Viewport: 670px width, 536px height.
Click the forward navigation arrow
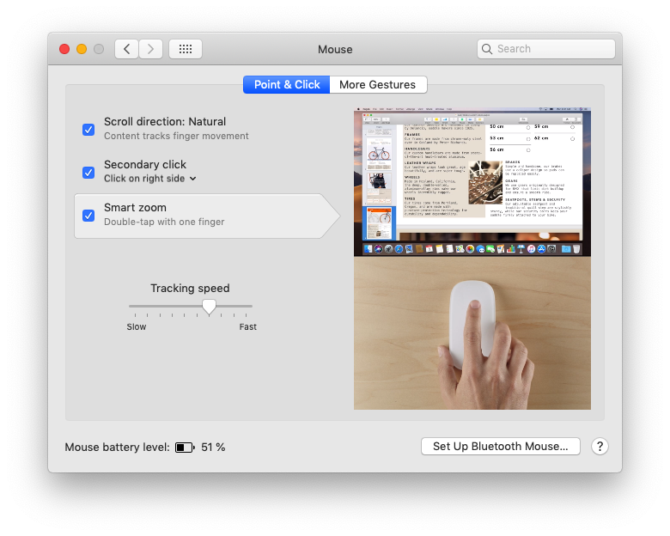click(151, 49)
